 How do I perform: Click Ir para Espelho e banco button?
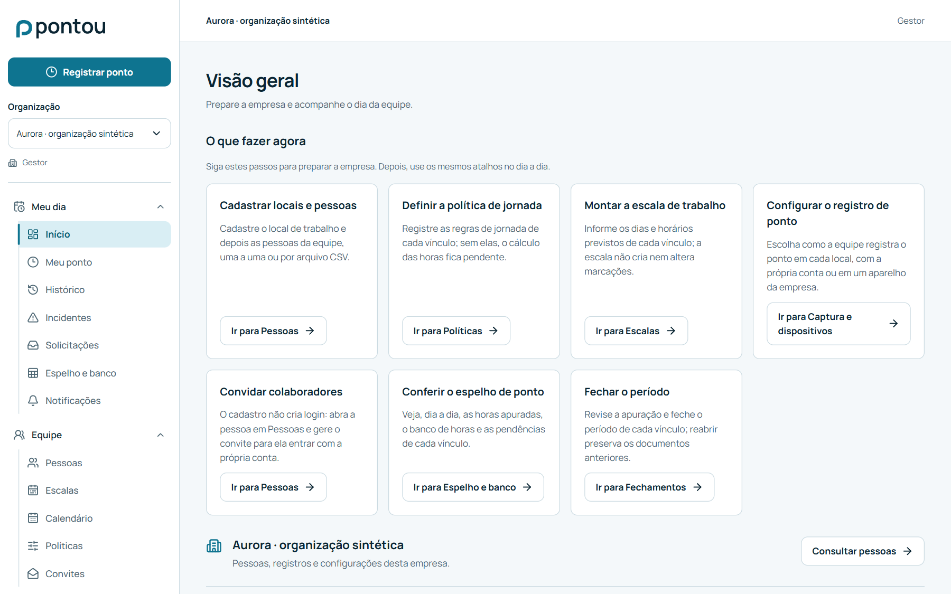[473, 487]
